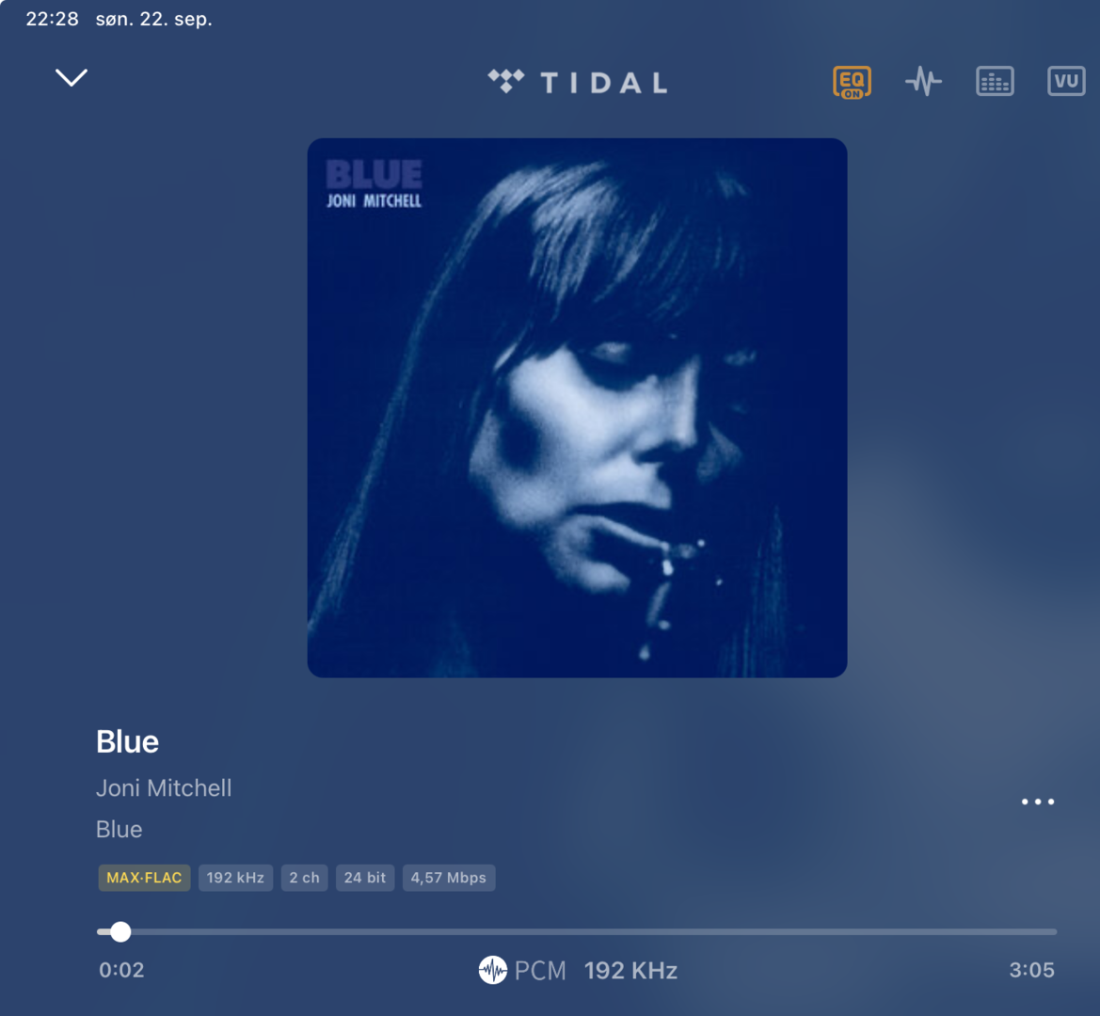Toggle the EQ ON button

(852, 82)
